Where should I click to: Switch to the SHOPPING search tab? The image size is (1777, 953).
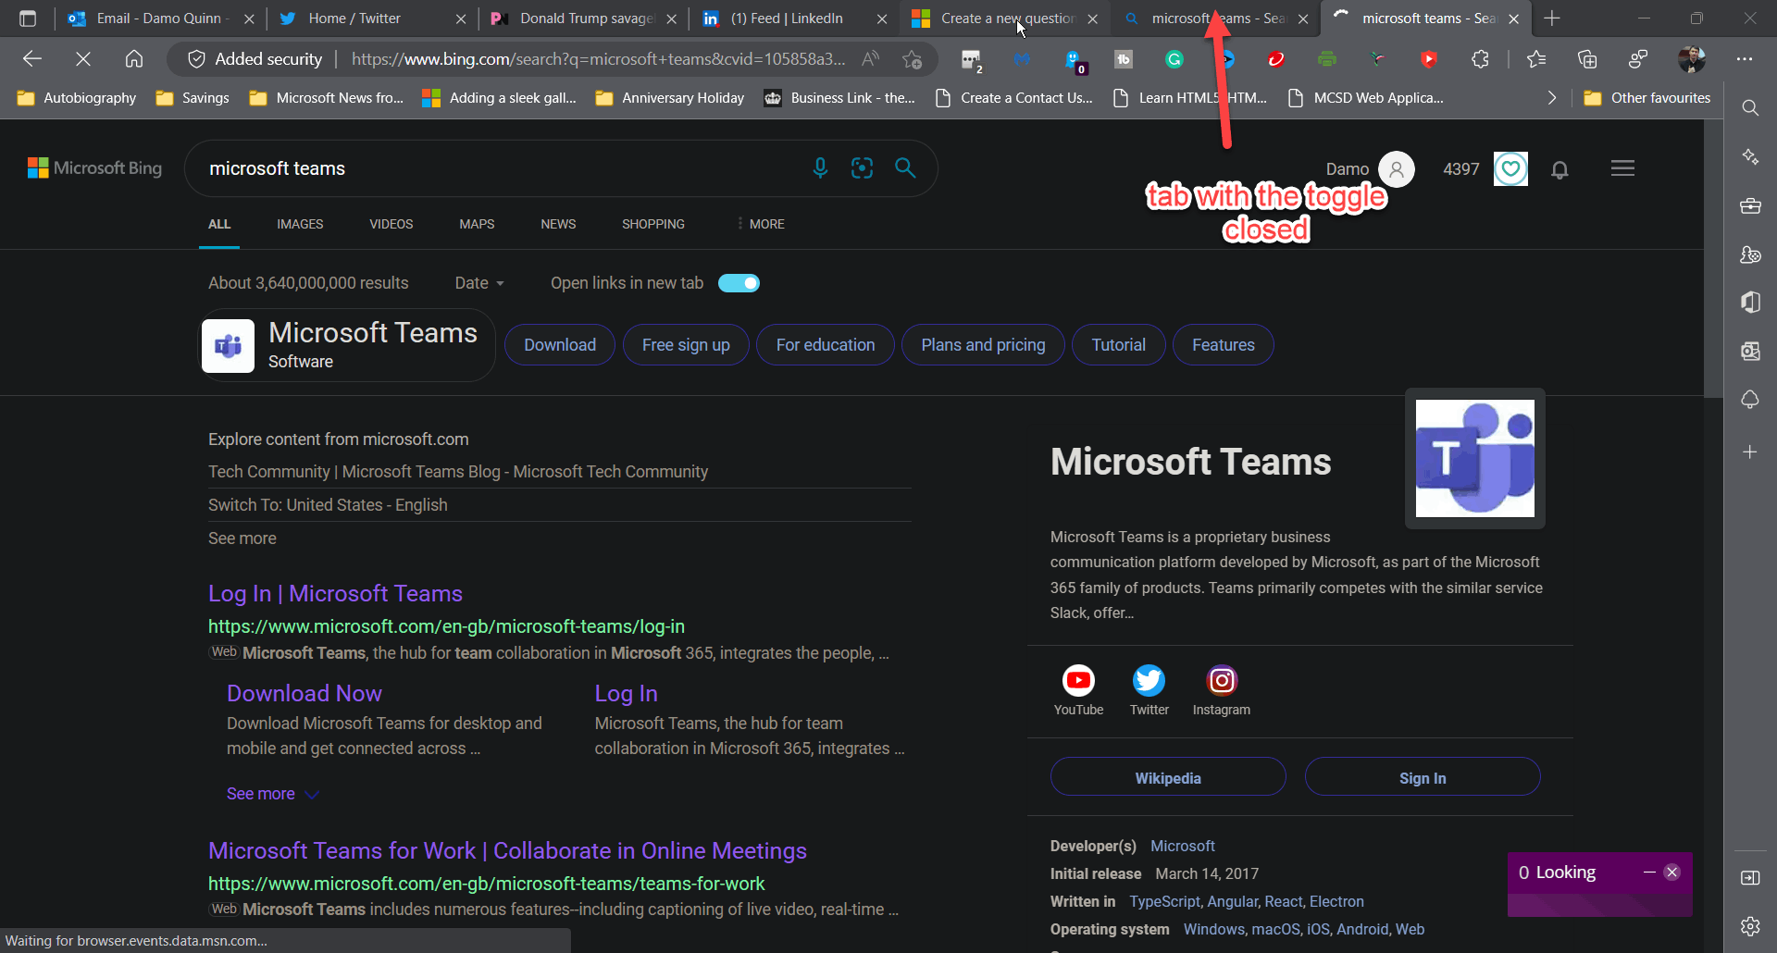pos(653,224)
